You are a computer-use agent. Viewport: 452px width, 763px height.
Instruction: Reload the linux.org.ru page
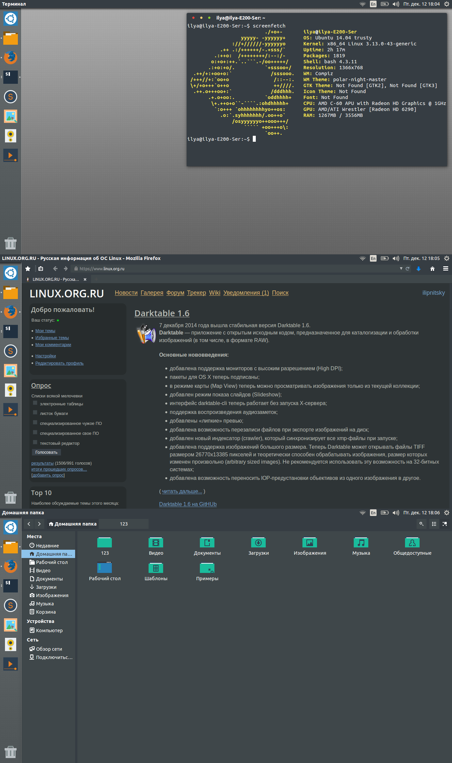(x=408, y=269)
